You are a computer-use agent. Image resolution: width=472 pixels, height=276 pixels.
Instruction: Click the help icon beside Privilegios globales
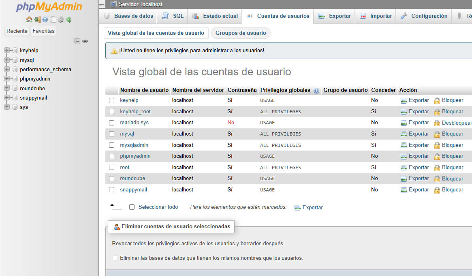pos(316,90)
